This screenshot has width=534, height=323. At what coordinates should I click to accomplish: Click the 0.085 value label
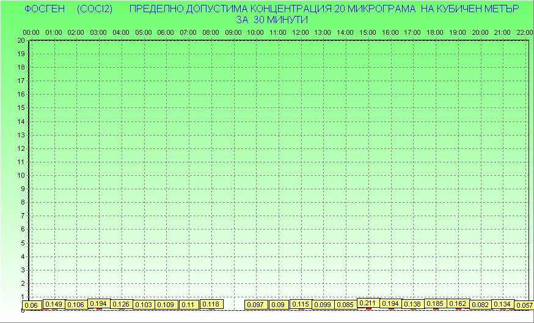tap(345, 305)
